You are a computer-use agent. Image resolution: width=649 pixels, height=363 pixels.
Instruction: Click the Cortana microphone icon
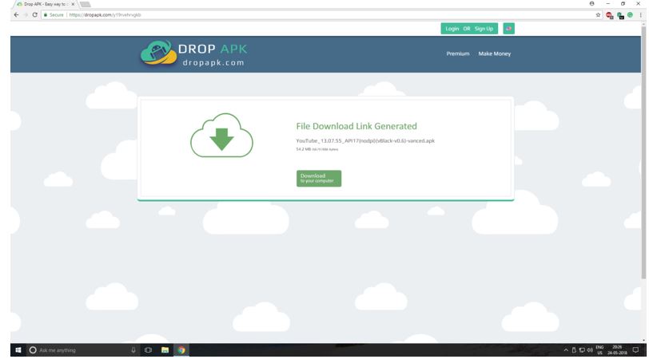tap(133, 350)
